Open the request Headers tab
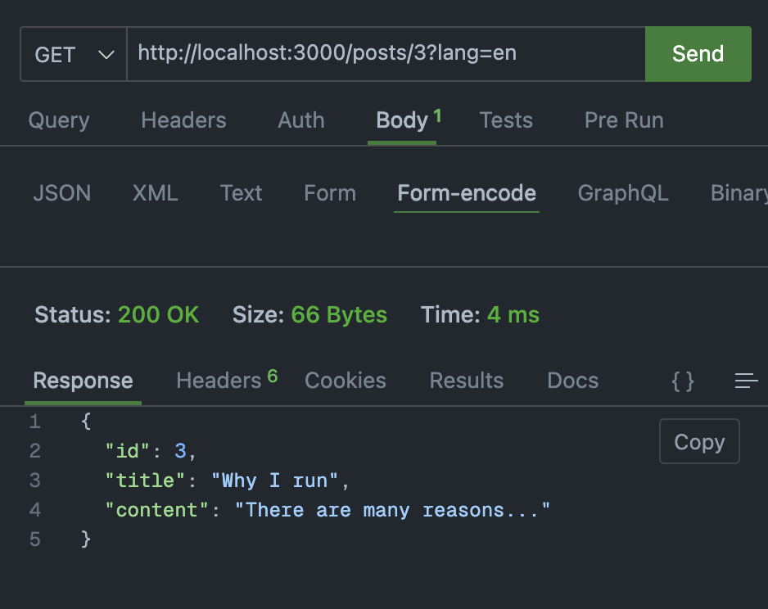Screen dimensions: 768x609 [x=183, y=120]
